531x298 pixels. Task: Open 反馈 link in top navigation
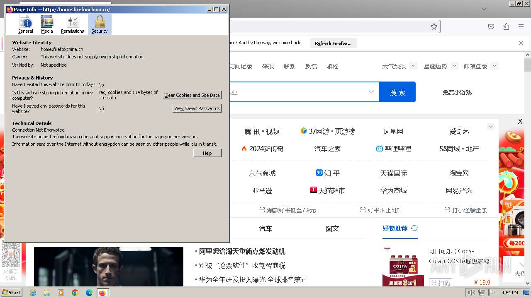[x=311, y=66]
